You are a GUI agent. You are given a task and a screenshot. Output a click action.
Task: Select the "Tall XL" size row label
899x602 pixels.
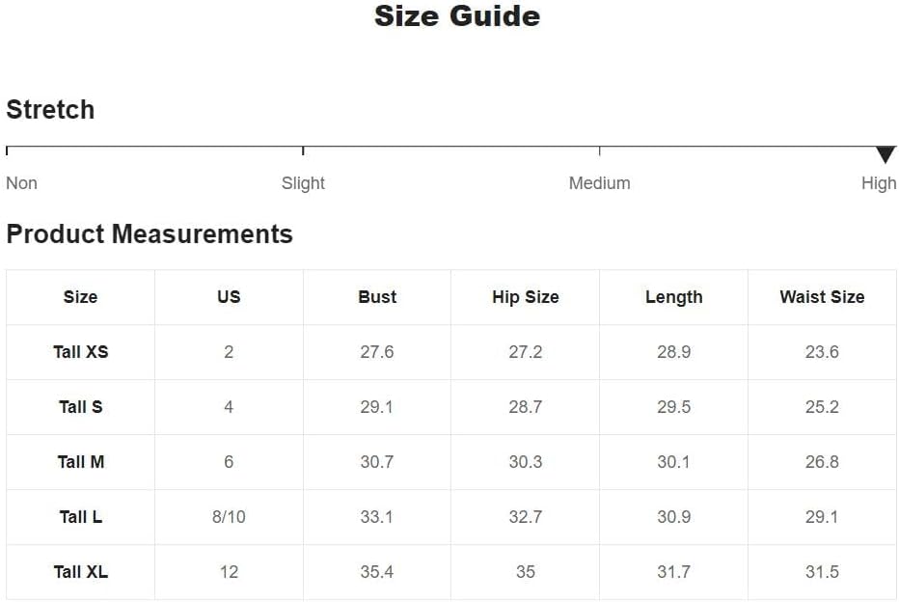[81, 572]
